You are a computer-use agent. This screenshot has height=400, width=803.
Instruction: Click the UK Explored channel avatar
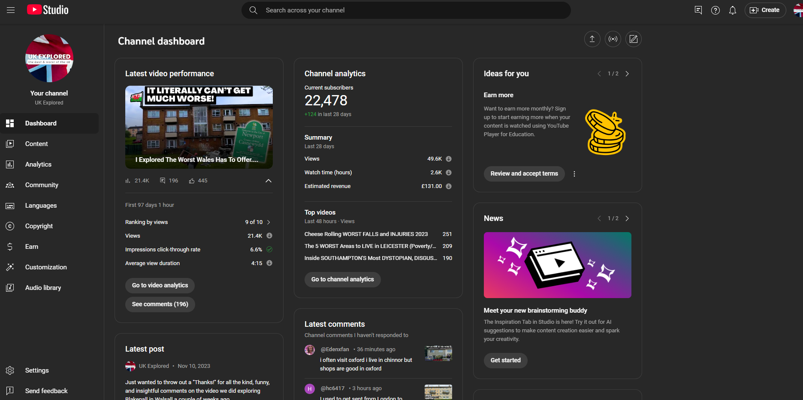point(49,58)
